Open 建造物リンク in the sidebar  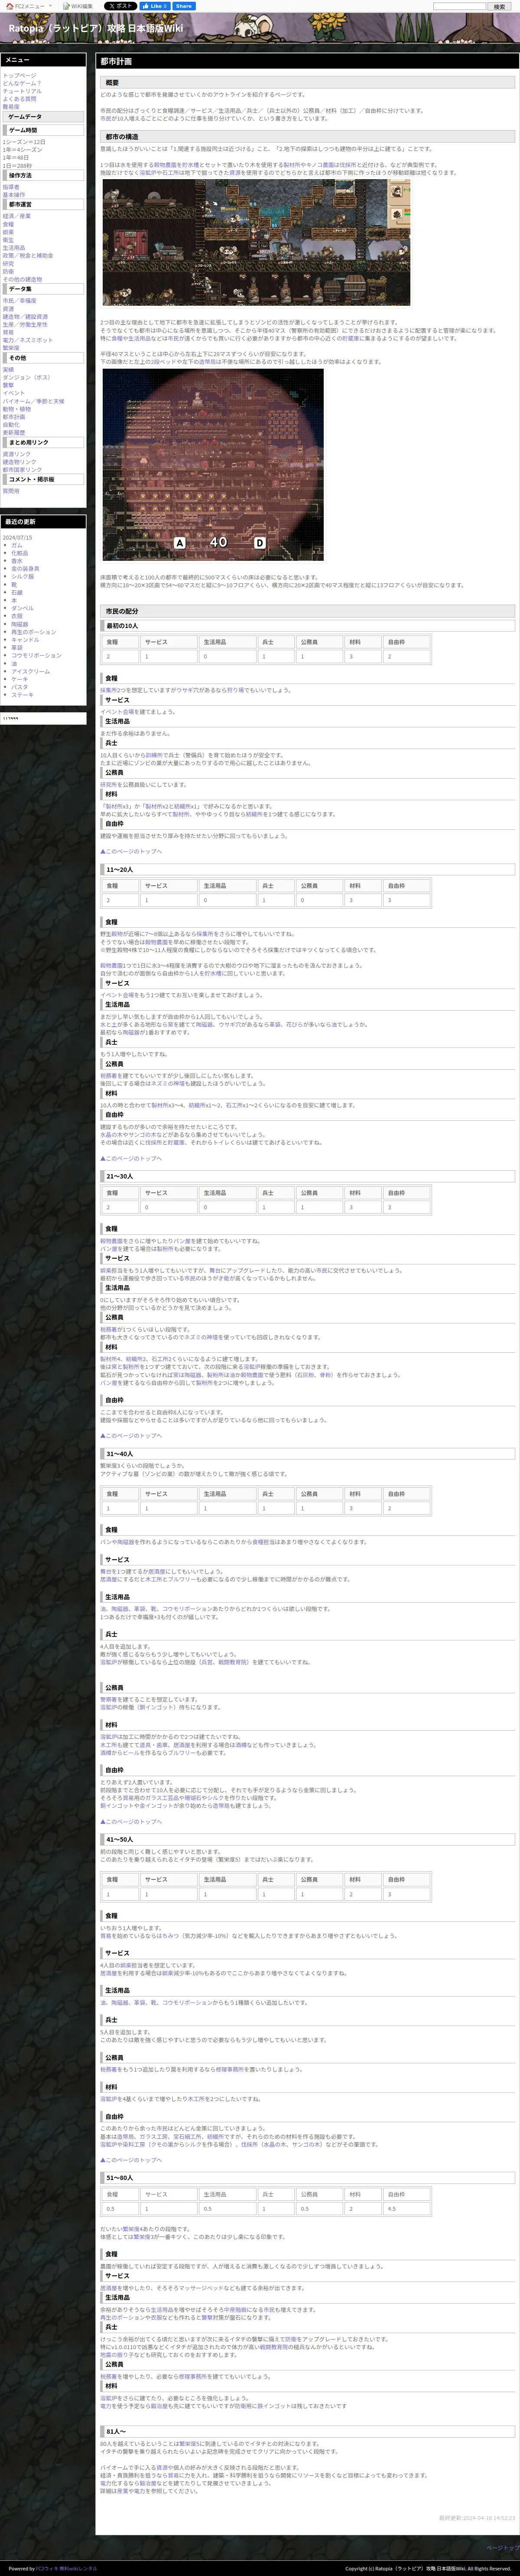pos(19,462)
